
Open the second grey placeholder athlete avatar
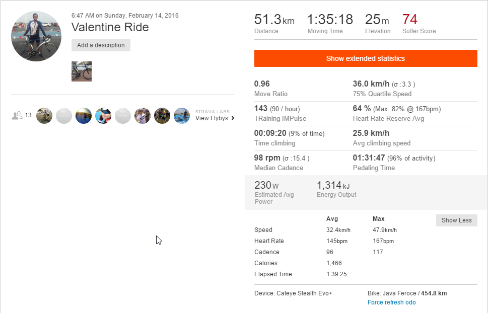point(64,116)
